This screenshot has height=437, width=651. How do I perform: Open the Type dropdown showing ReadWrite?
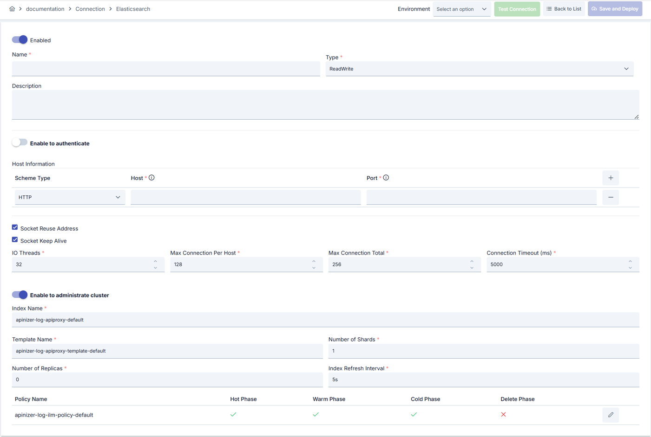(480, 69)
